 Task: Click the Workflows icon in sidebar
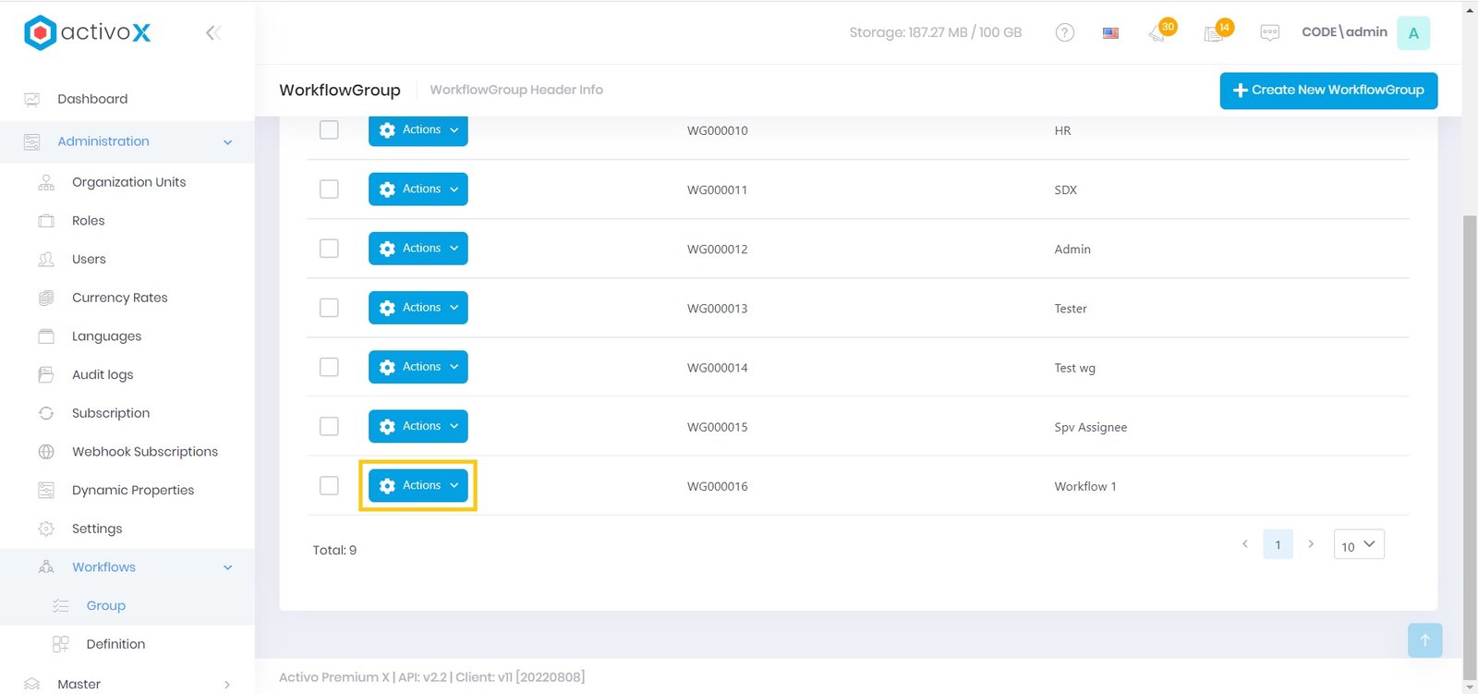[46, 567]
